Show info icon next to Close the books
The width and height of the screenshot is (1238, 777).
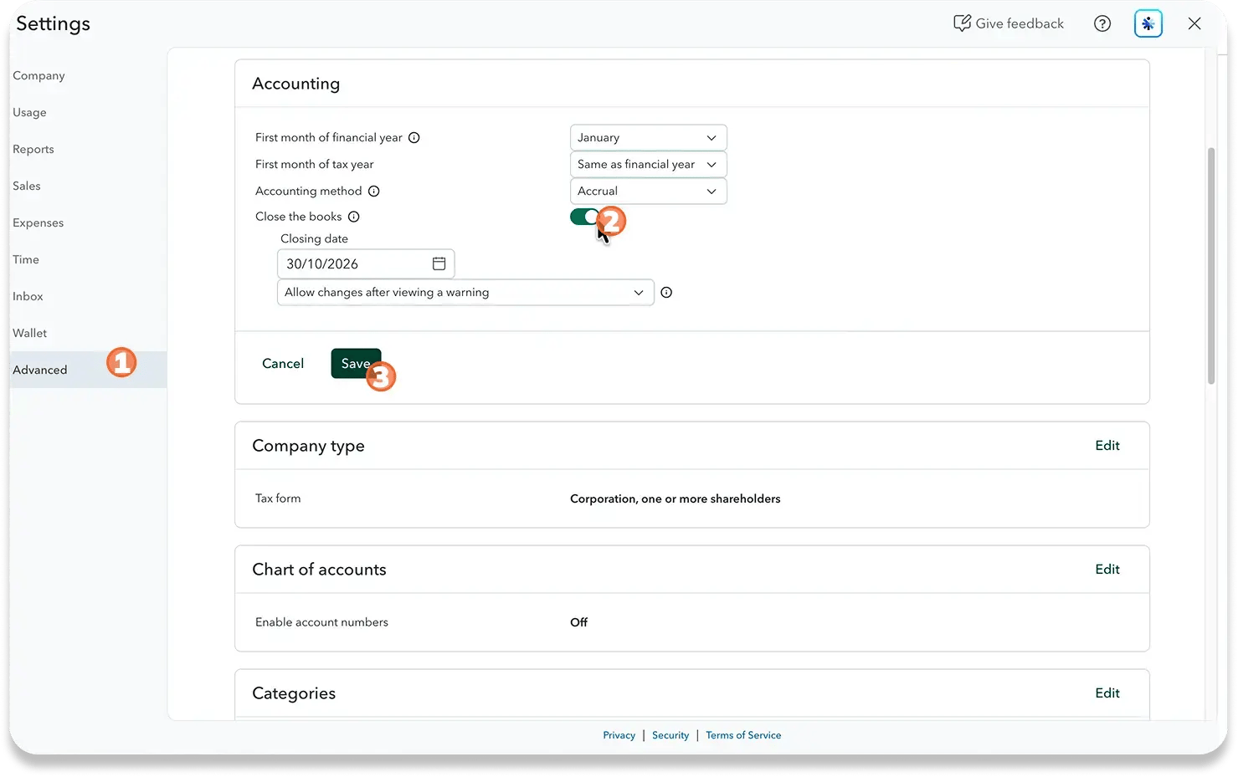coord(354,217)
